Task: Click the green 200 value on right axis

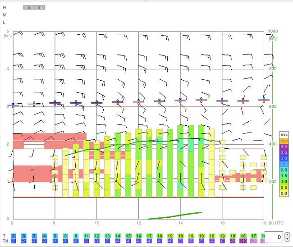Action: (x=273, y=182)
